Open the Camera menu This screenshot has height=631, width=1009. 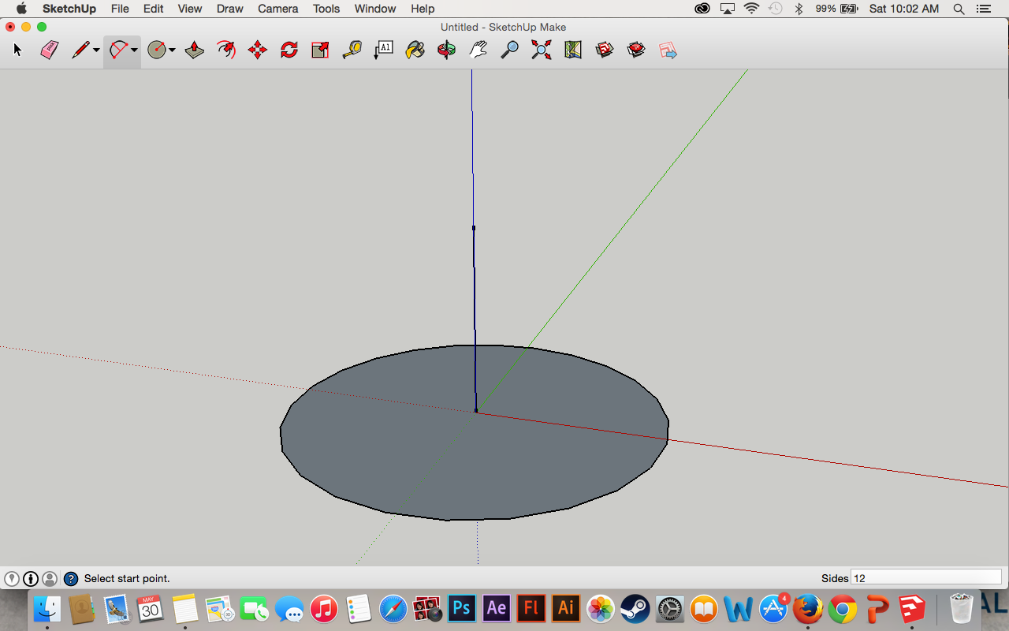[277, 9]
